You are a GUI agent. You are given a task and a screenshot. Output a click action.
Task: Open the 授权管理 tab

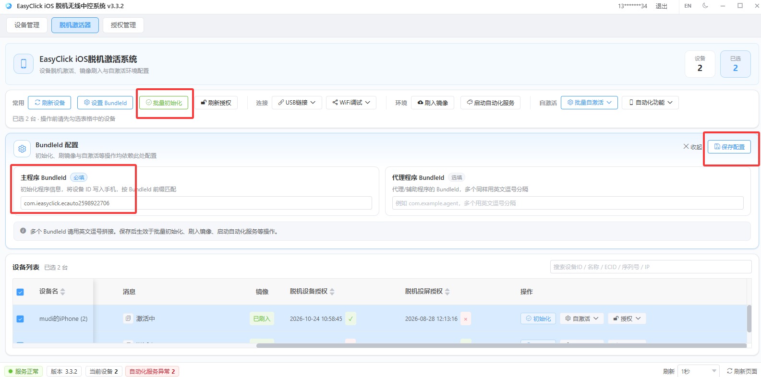(123, 25)
